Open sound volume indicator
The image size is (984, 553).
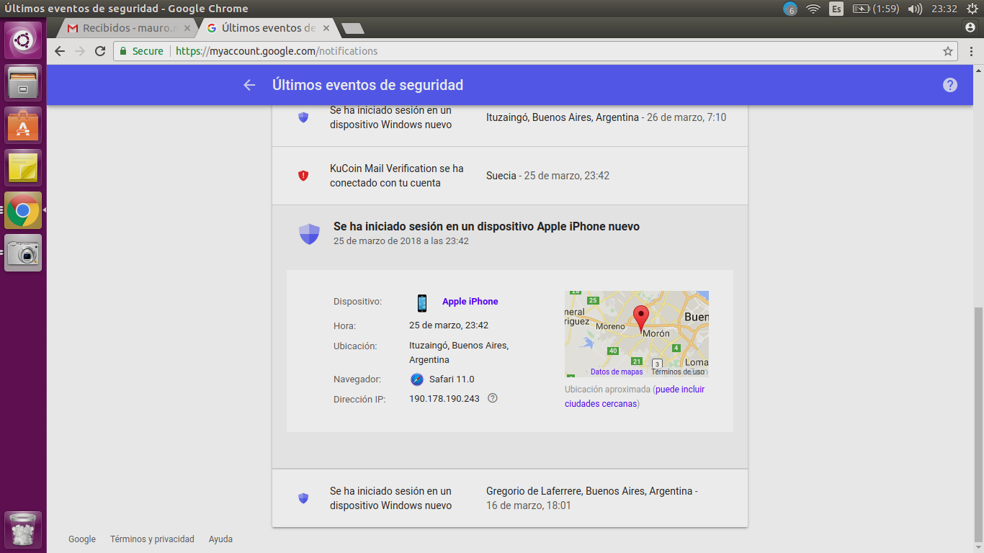point(915,9)
